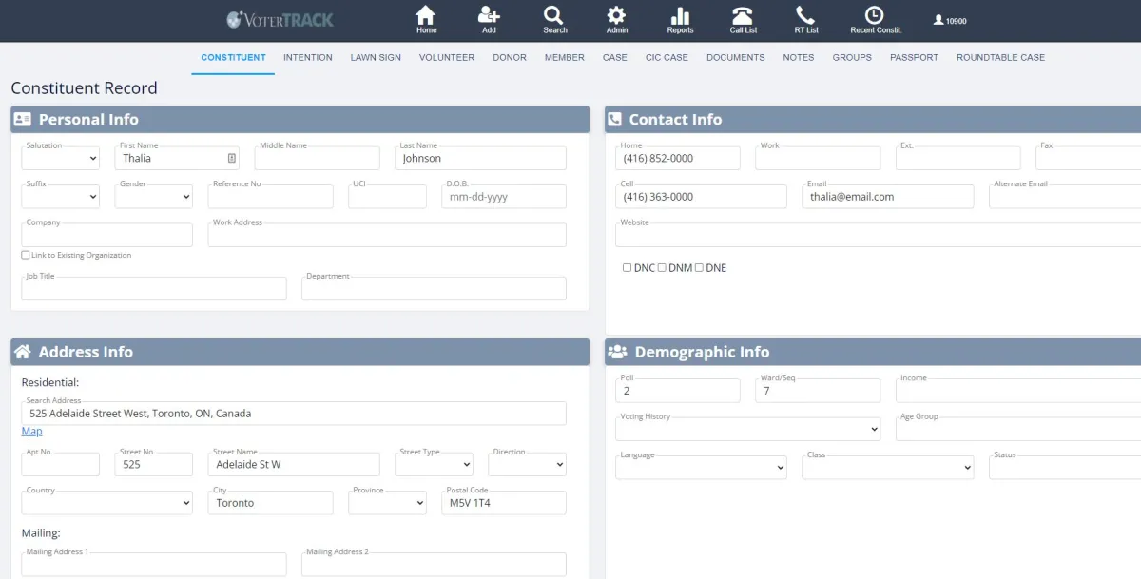Switch to the Case tab
The height and width of the screenshot is (579, 1141).
pyautogui.click(x=615, y=57)
